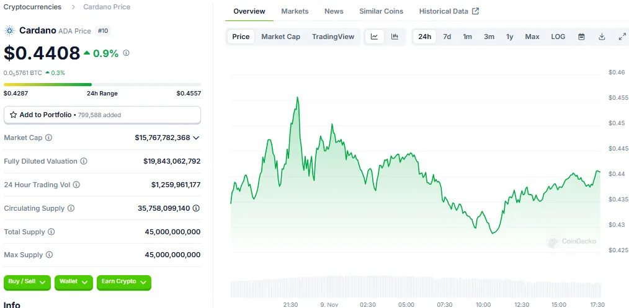Expand the Market Cap value chevron

[x=196, y=138]
